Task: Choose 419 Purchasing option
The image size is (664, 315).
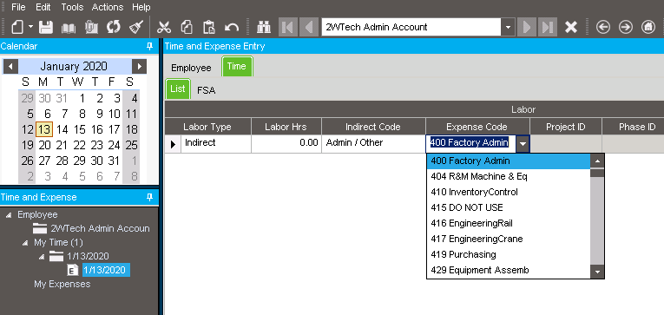Action: pyautogui.click(x=508, y=254)
